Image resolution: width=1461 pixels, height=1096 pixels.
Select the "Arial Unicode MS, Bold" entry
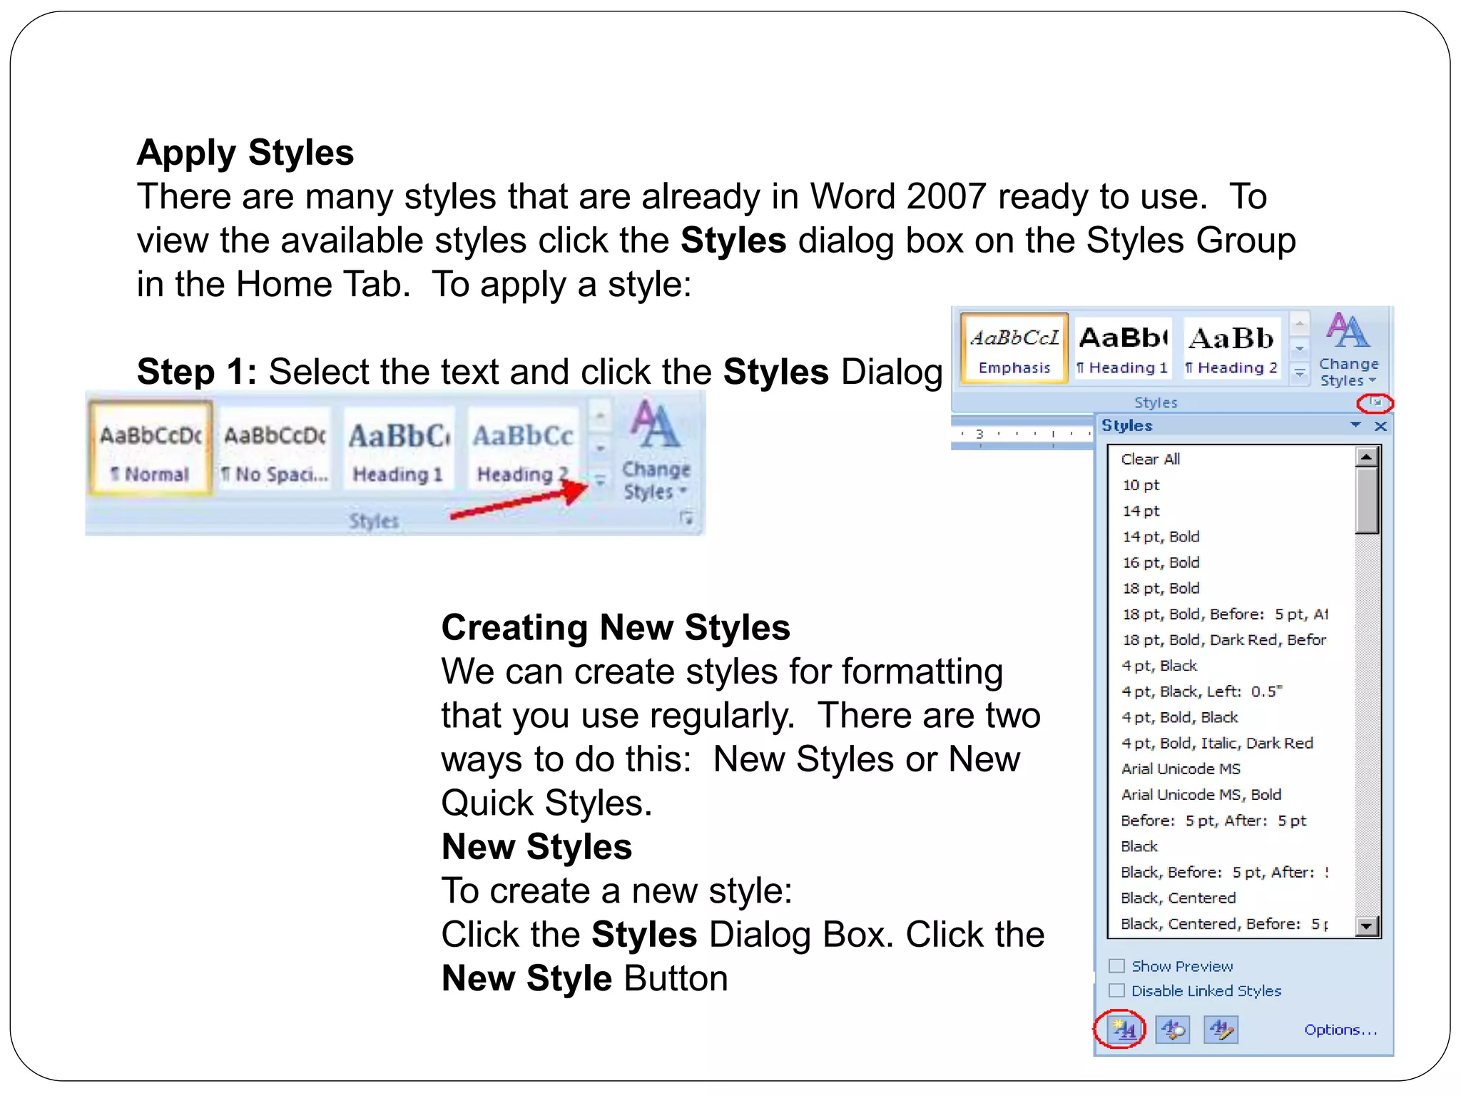(x=1201, y=795)
